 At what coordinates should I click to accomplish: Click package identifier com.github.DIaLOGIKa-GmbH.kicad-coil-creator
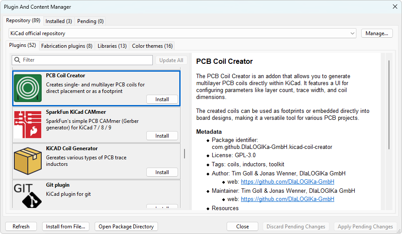tap(272, 147)
